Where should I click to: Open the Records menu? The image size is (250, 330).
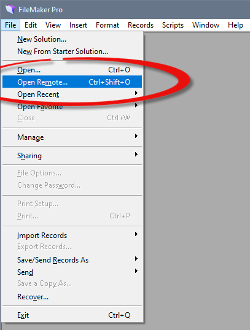point(141,25)
